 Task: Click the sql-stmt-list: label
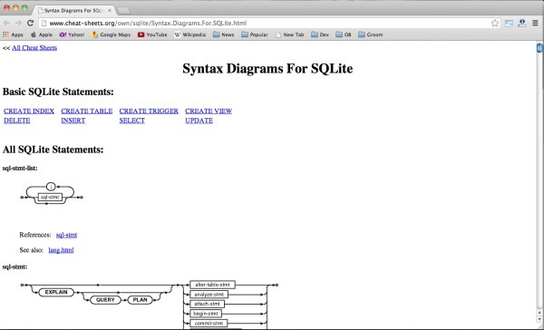point(20,169)
